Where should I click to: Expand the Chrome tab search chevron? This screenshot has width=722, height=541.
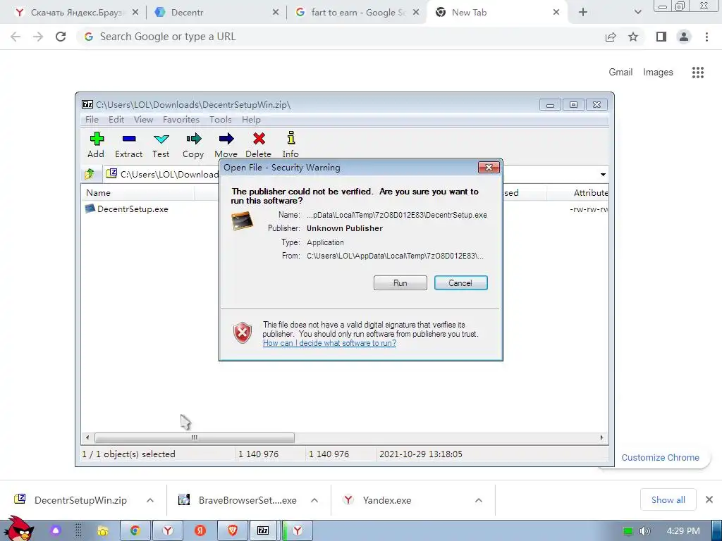[x=637, y=13]
